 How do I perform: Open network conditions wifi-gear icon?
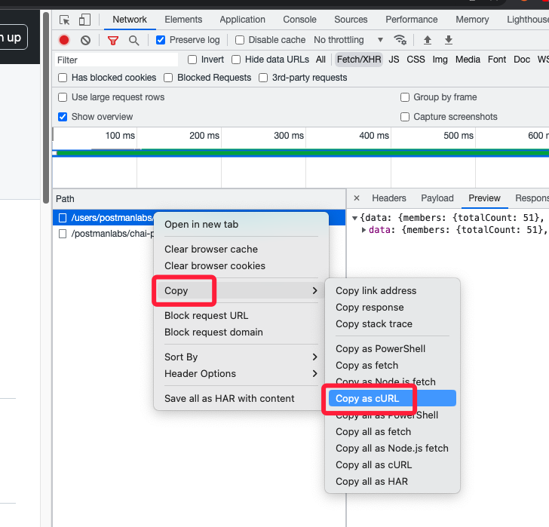click(x=400, y=40)
